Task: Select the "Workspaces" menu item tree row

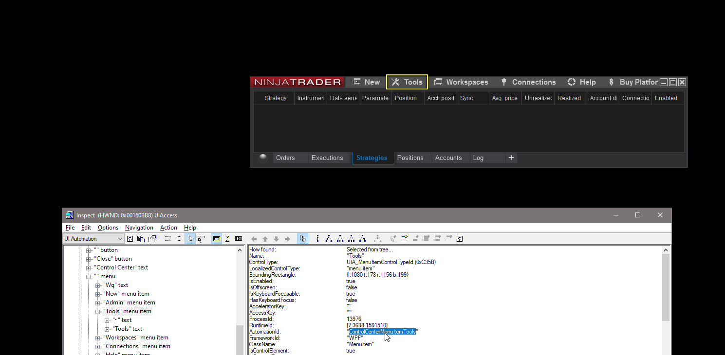Action: 136,338
